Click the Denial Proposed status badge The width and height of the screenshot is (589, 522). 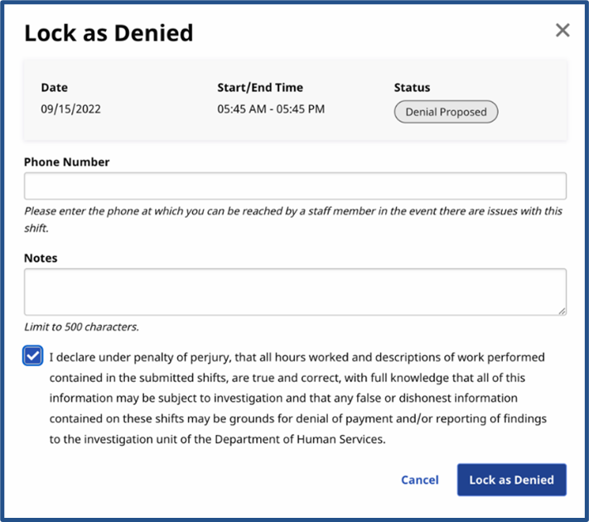[446, 112]
